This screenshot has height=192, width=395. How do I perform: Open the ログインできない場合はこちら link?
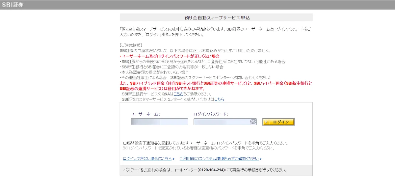147,158
